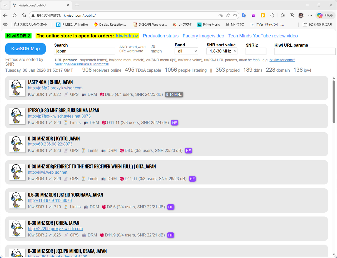Screen dimensions: 337x258
Task: Click the GPS satellite icon in the Oita receiver row
Action: pos(66,179)
